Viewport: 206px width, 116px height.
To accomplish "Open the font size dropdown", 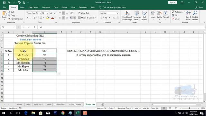I will [48, 13].
